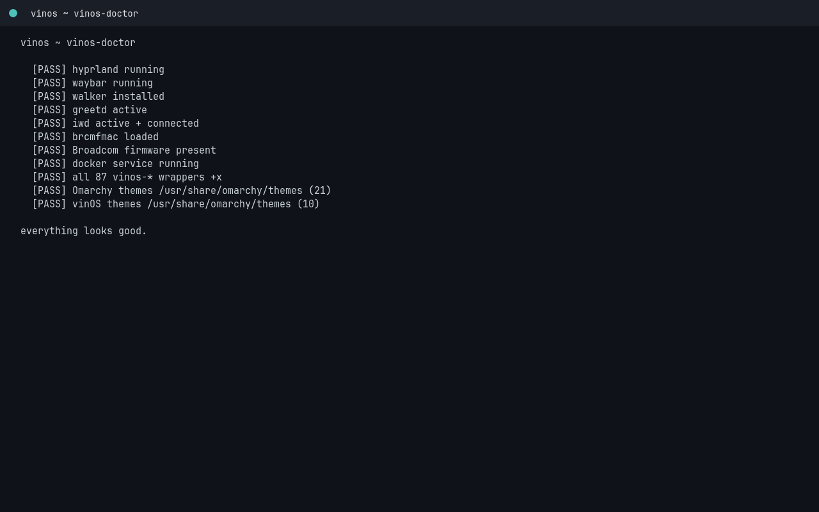
Task: Click all 87 vinos-* wrappers line
Action: click(127, 177)
